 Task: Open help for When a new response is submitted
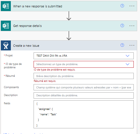[122, 6]
